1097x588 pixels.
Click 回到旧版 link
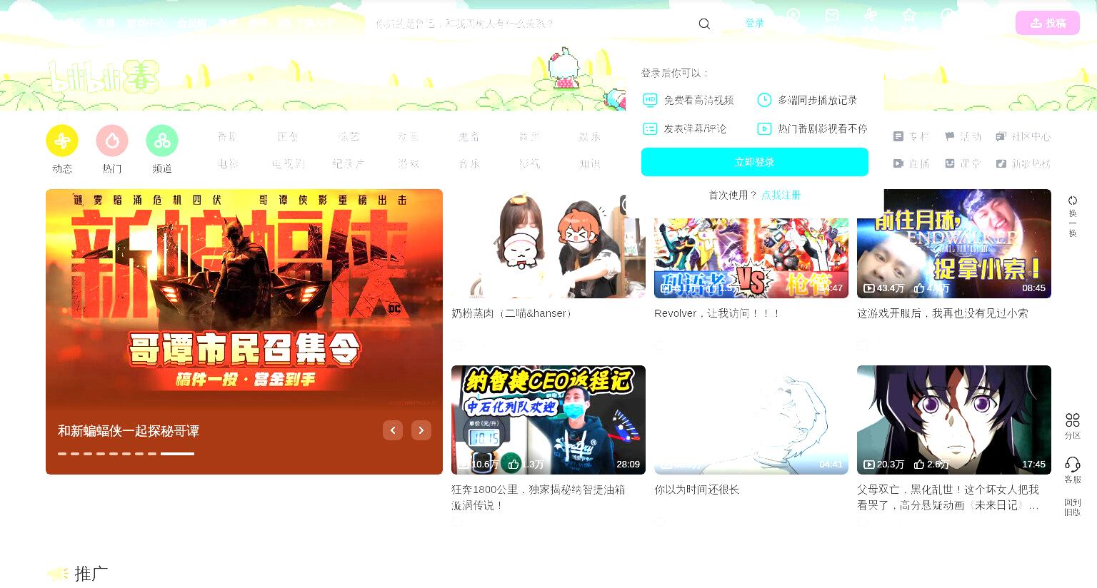[1073, 507]
